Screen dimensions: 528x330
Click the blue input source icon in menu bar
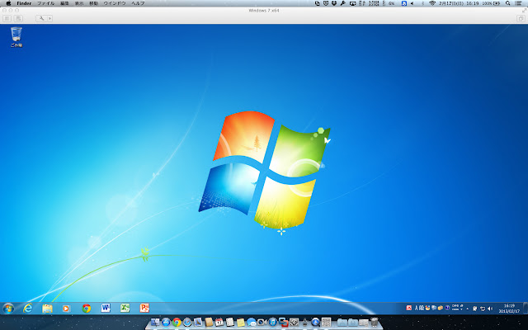(403, 3)
